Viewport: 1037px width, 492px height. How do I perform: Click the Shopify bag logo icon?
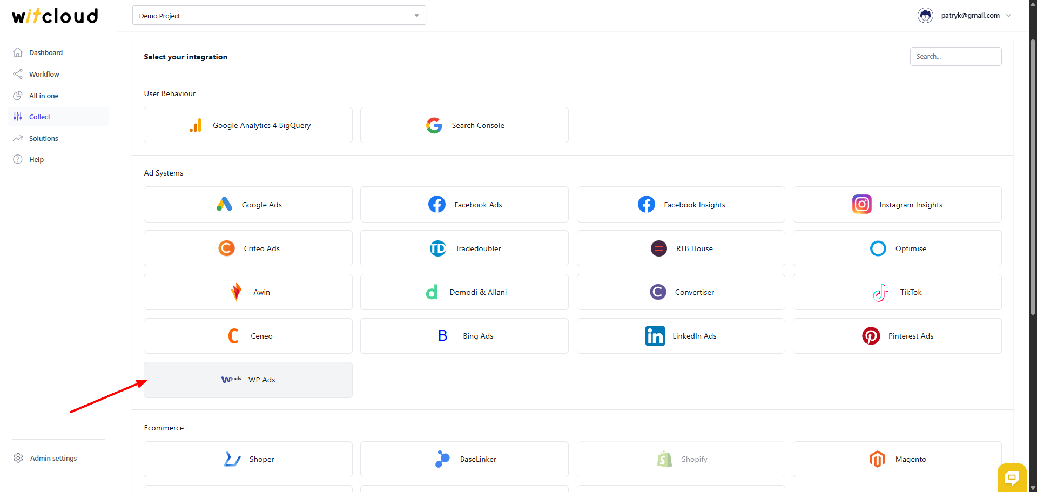[x=664, y=459]
